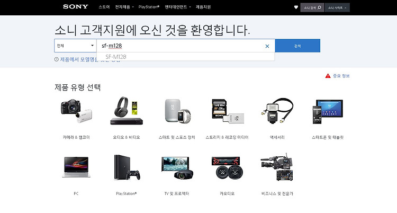The height and width of the screenshot is (213, 397).
Task: Select the smart speaker and watch image
Action: 177,111
